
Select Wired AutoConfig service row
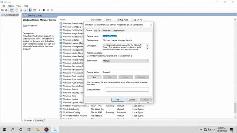[102, 109]
